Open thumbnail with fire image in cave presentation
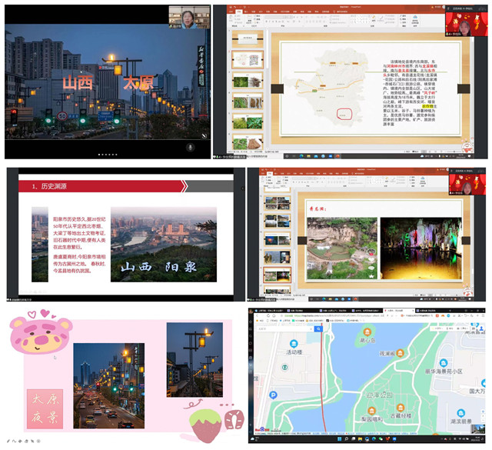 point(277,239)
